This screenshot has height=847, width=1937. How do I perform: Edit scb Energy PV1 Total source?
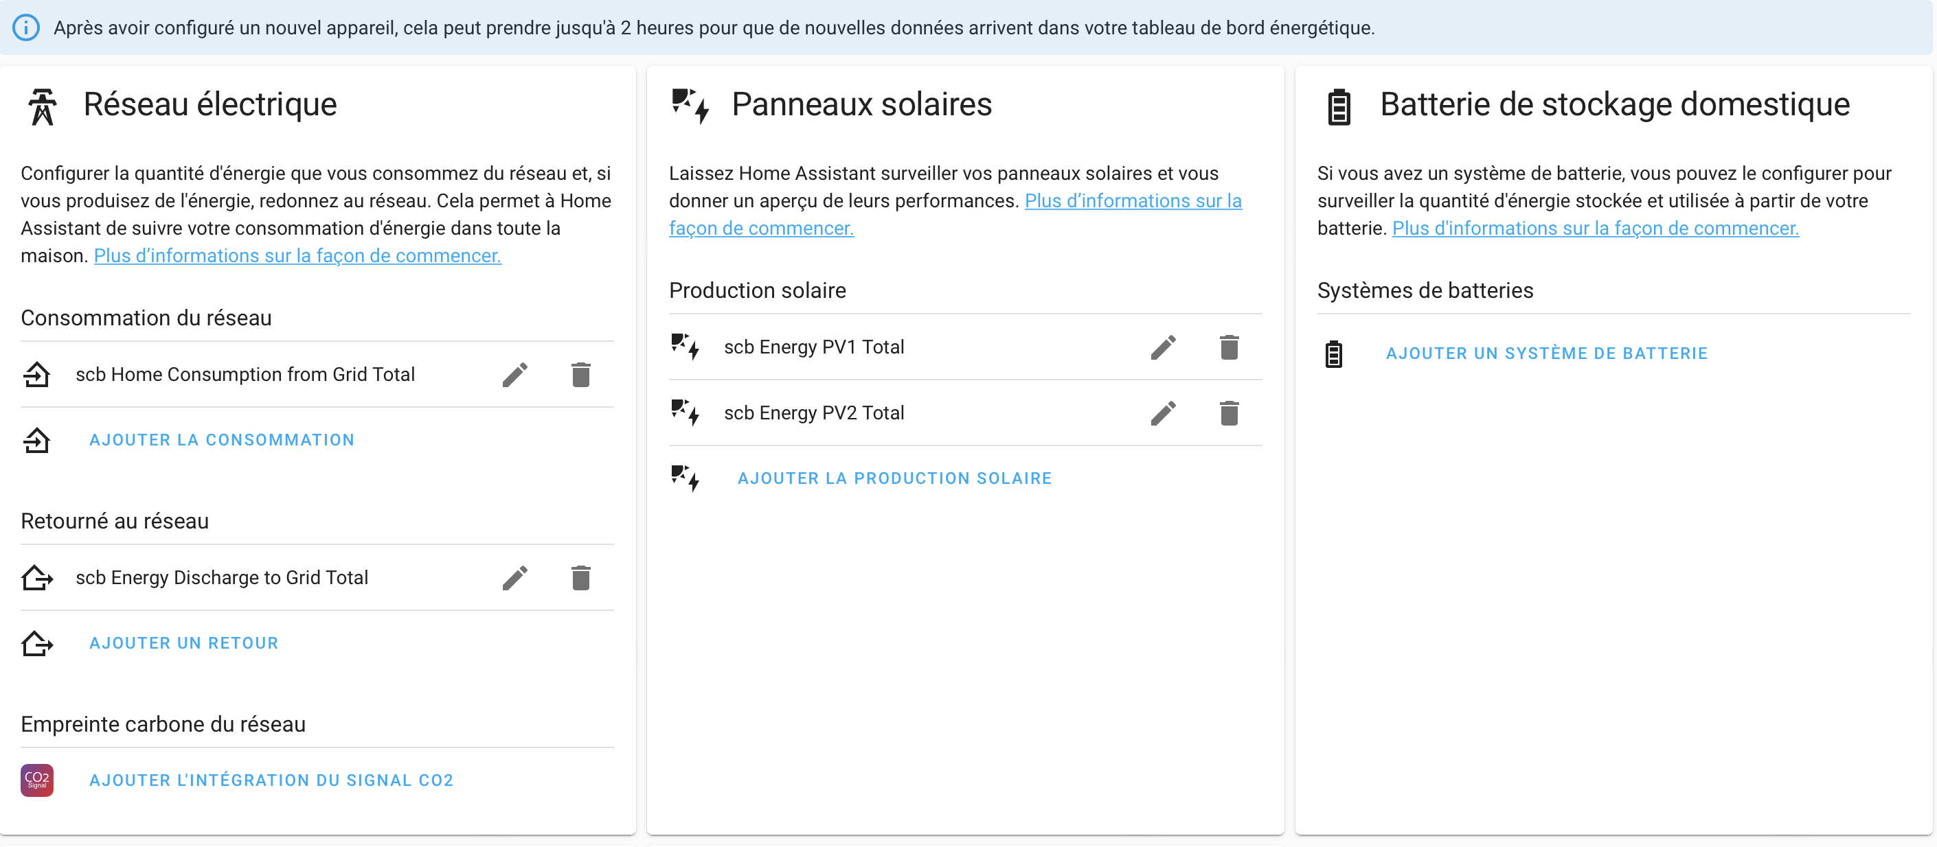1164,347
